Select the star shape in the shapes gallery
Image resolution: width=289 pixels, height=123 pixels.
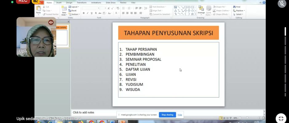point(192,14)
